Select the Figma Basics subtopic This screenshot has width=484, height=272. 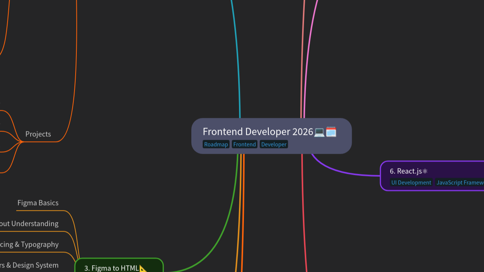pos(38,203)
